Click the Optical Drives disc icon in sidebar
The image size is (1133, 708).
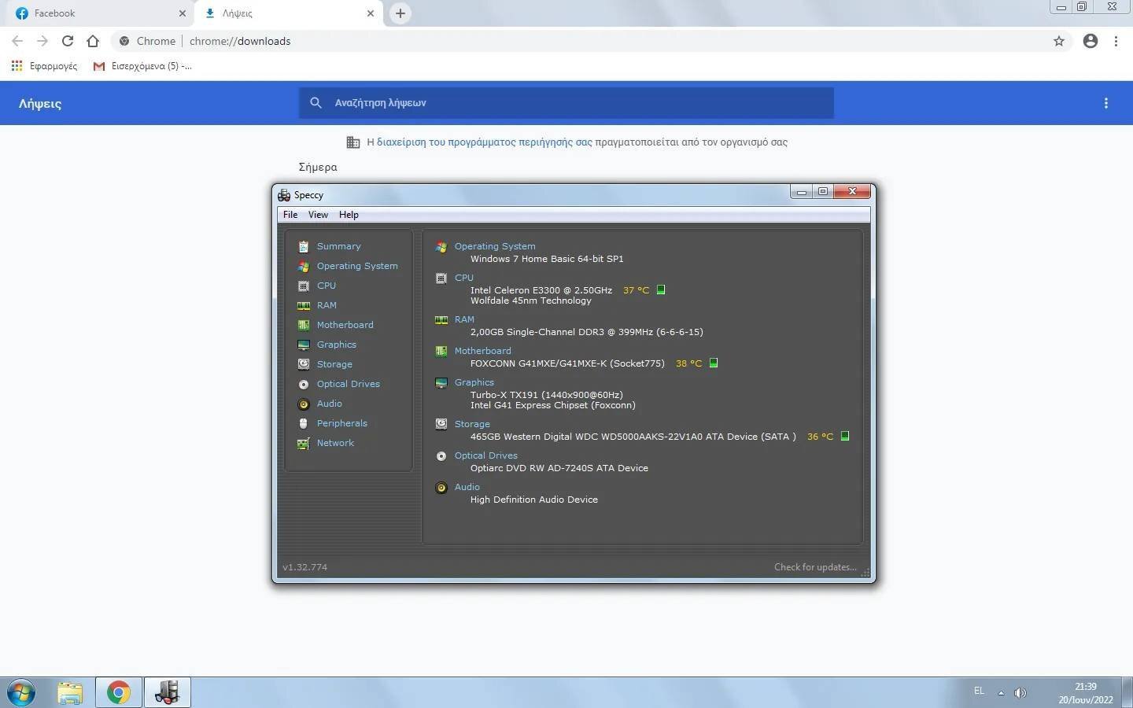(x=304, y=384)
